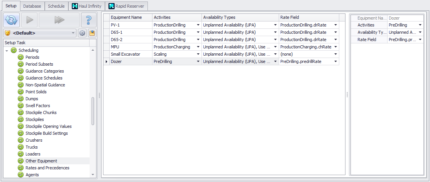Switch to the Database tab
The image size is (430, 182).
[x=32, y=6]
